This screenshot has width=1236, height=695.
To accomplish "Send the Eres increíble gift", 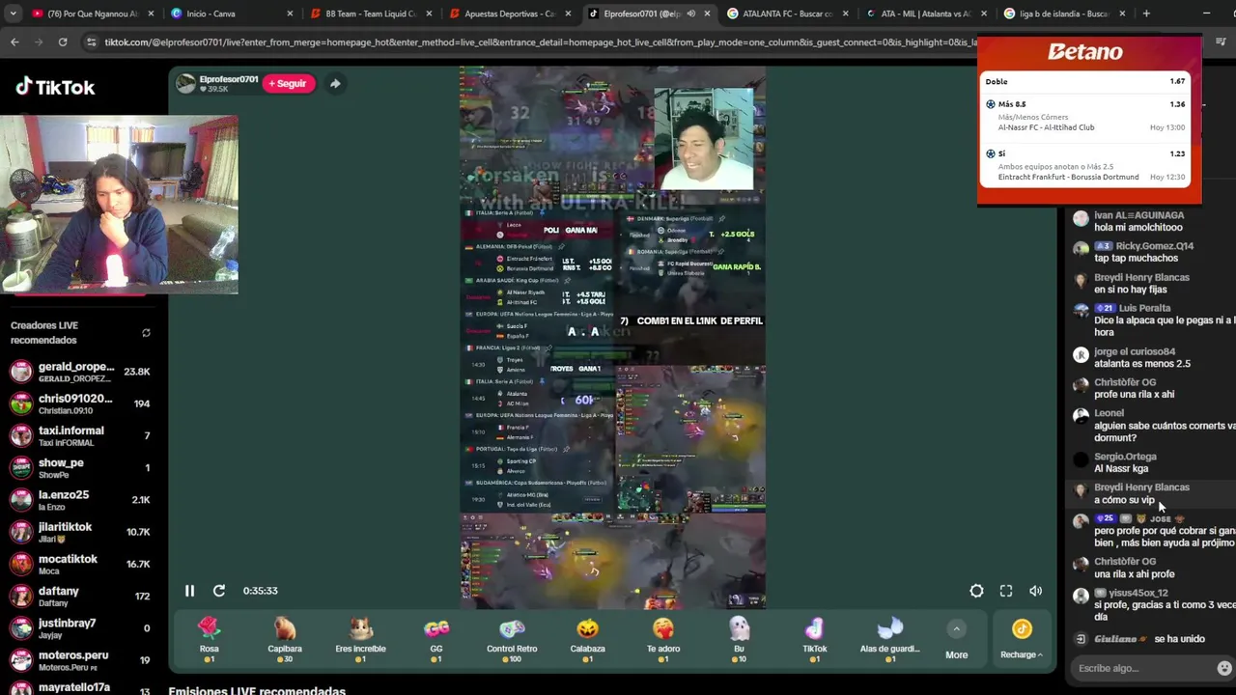I will coord(360,640).
